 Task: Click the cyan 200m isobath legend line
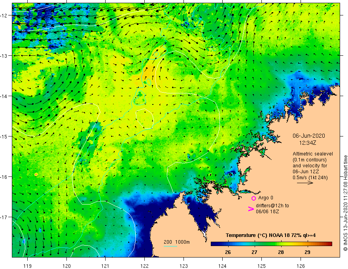[x=170, y=246]
